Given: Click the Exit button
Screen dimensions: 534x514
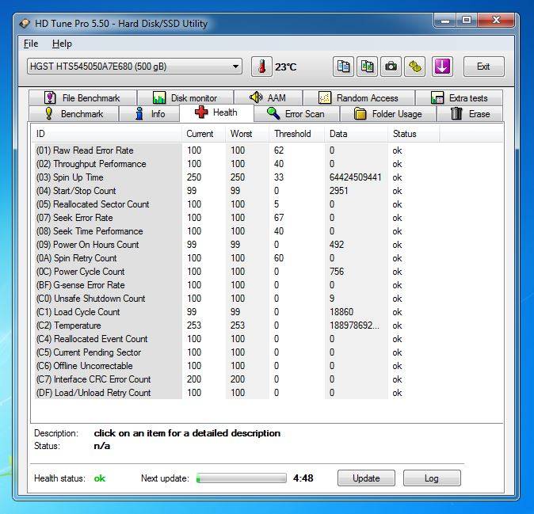Looking at the screenshot, I should pos(483,67).
